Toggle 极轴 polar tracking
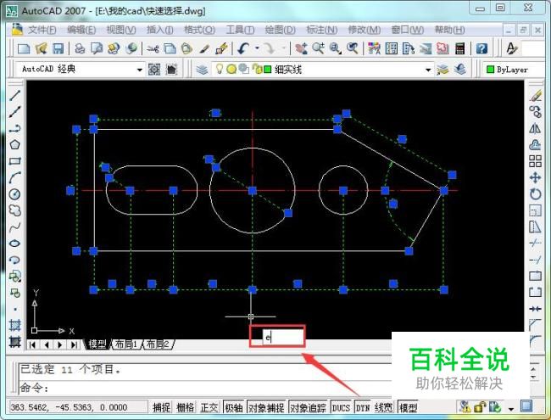Screen dimensions: 551x420 (234, 407)
